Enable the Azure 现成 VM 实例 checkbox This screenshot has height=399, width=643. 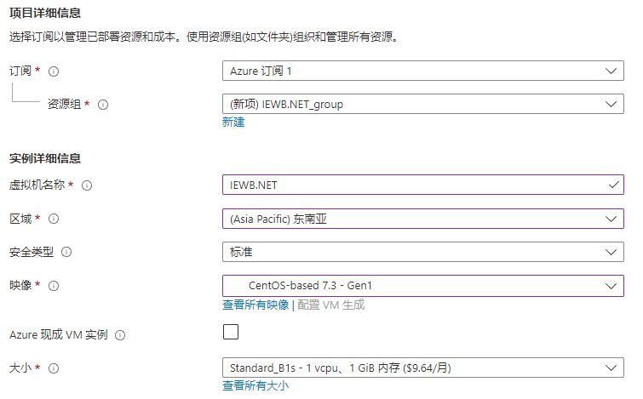[x=231, y=332]
